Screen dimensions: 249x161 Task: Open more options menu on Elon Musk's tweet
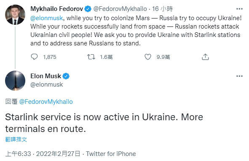click(239, 76)
